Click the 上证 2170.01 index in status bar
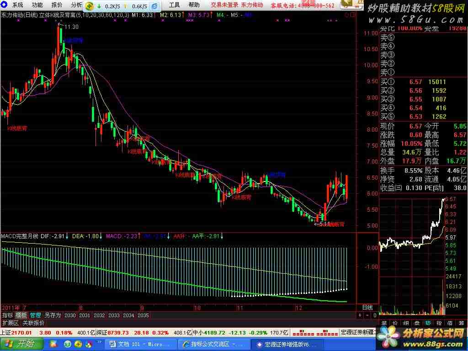 (x=16, y=333)
